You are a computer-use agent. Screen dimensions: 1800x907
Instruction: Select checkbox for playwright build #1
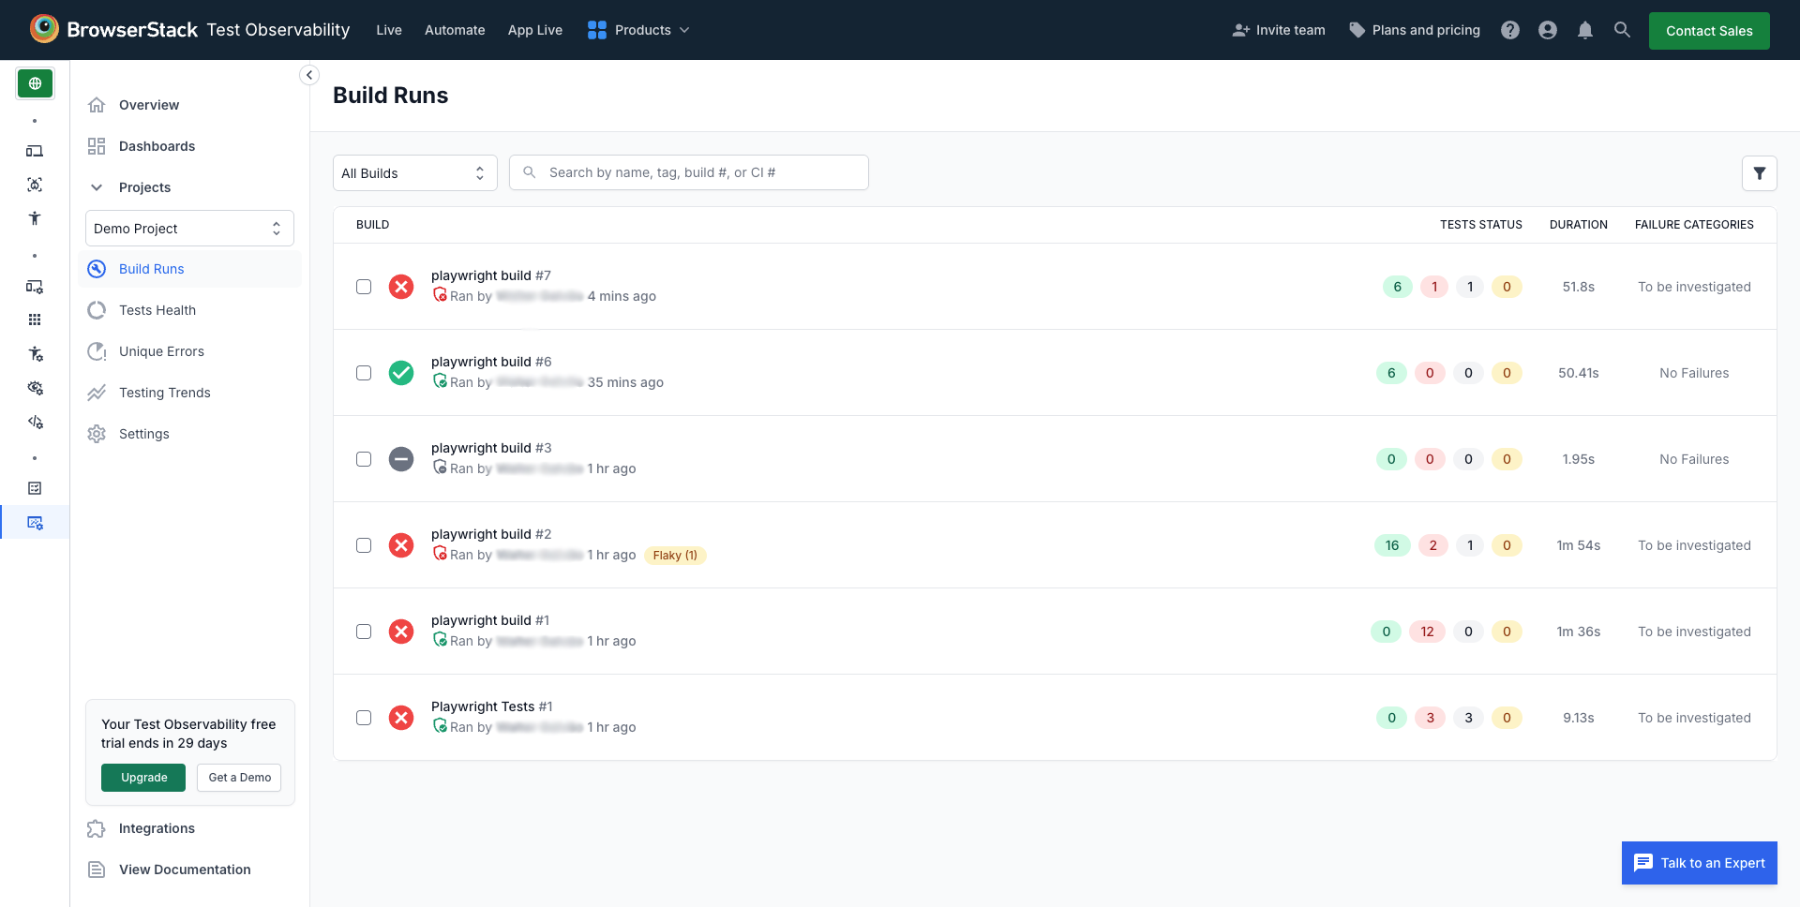[x=364, y=632]
